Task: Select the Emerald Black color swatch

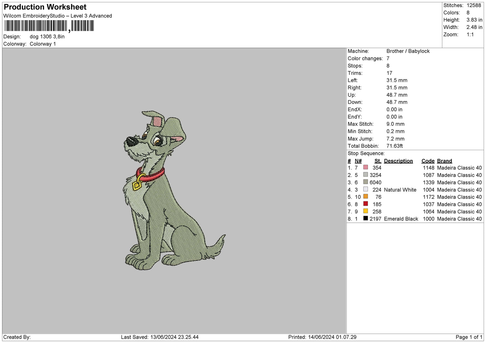Action: (366, 218)
